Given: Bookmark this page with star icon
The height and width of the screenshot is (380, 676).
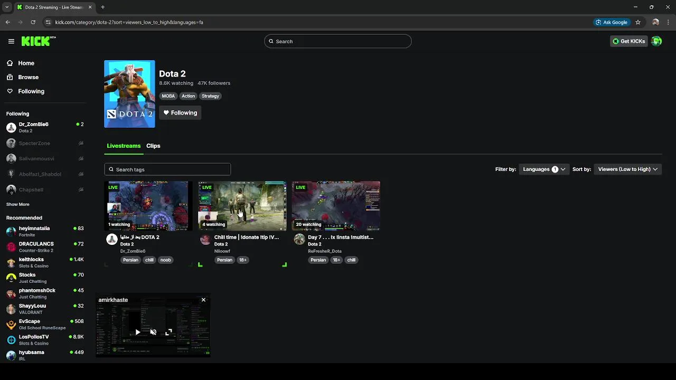Looking at the screenshot, I should coord(638,22).
